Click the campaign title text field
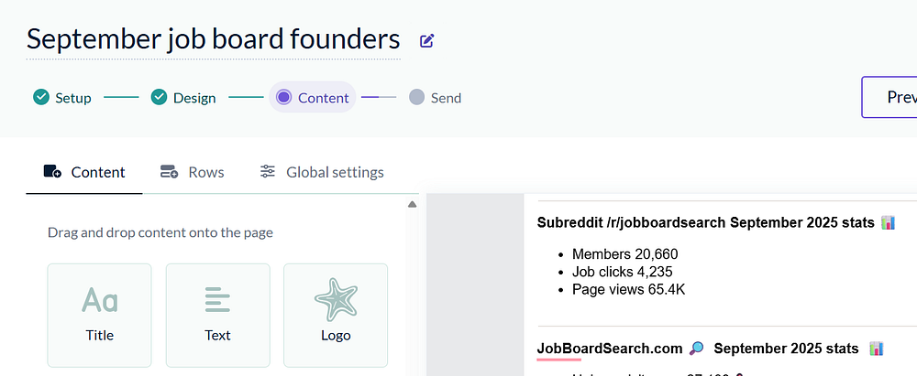 pos(213,39)
